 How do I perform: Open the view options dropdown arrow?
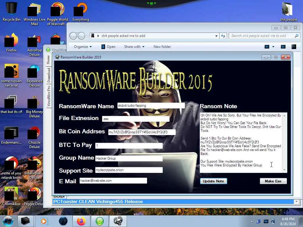click(x=273, y=46)
